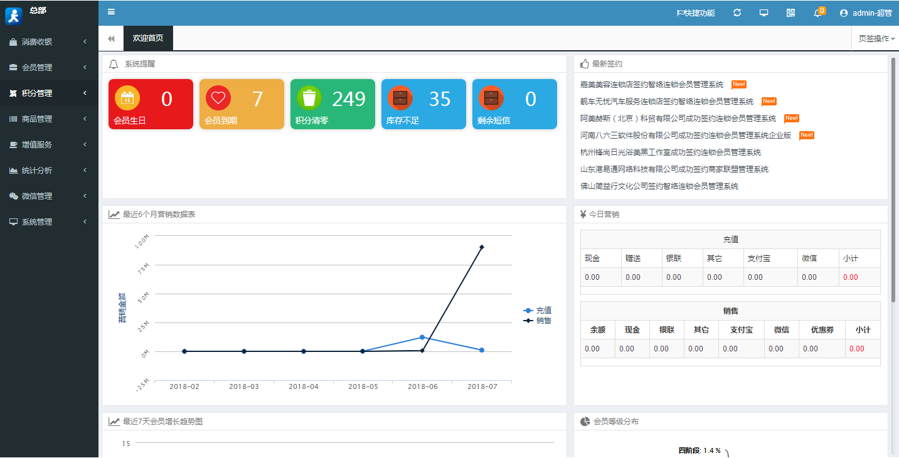Expand 统计分析 sidebar menu
The width and height of the screenshot is (899, 458).
coord(49,171)
